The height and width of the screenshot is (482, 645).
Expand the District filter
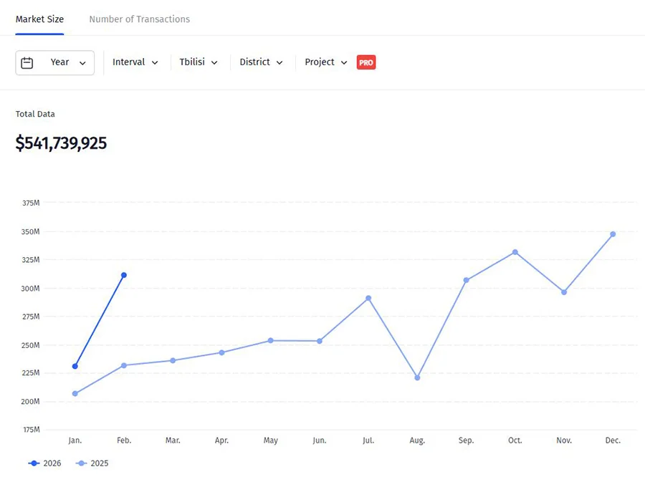click(x=261, y=62)
